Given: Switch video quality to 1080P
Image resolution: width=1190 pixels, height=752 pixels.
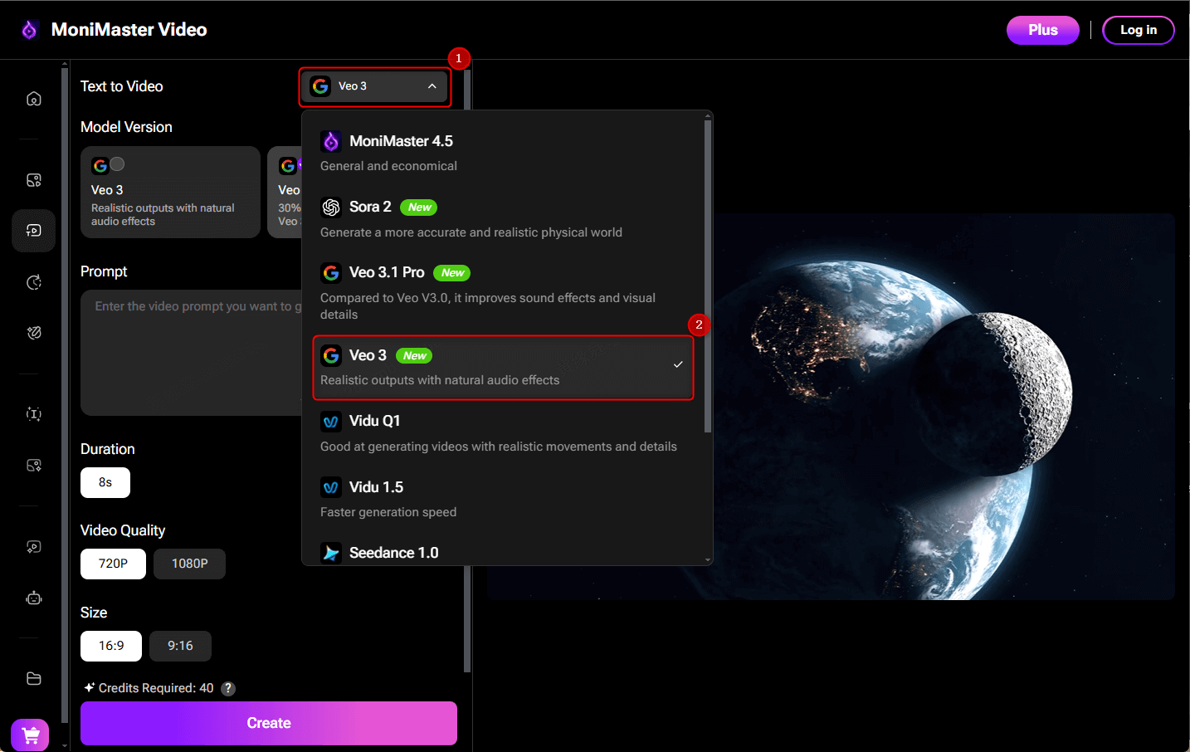Looking at the screenshot, I should 189,564.
